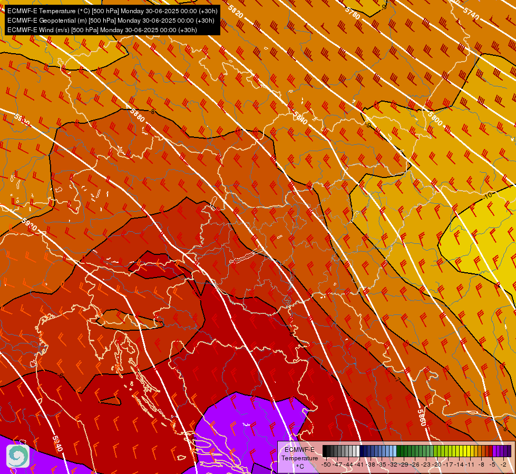Pick the darkest green swatch above -29 tick
The height and width of the screenshot is (474, 516).
[398, 451]
